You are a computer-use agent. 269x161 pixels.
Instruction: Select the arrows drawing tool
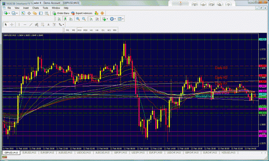(x=60, y=24)
